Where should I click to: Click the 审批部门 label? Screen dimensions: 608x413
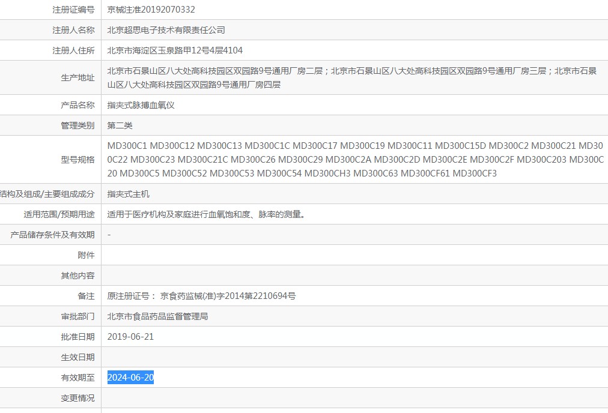[78, 316]
